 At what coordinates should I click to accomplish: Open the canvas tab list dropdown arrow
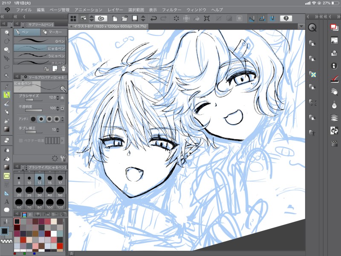[301, 26]
